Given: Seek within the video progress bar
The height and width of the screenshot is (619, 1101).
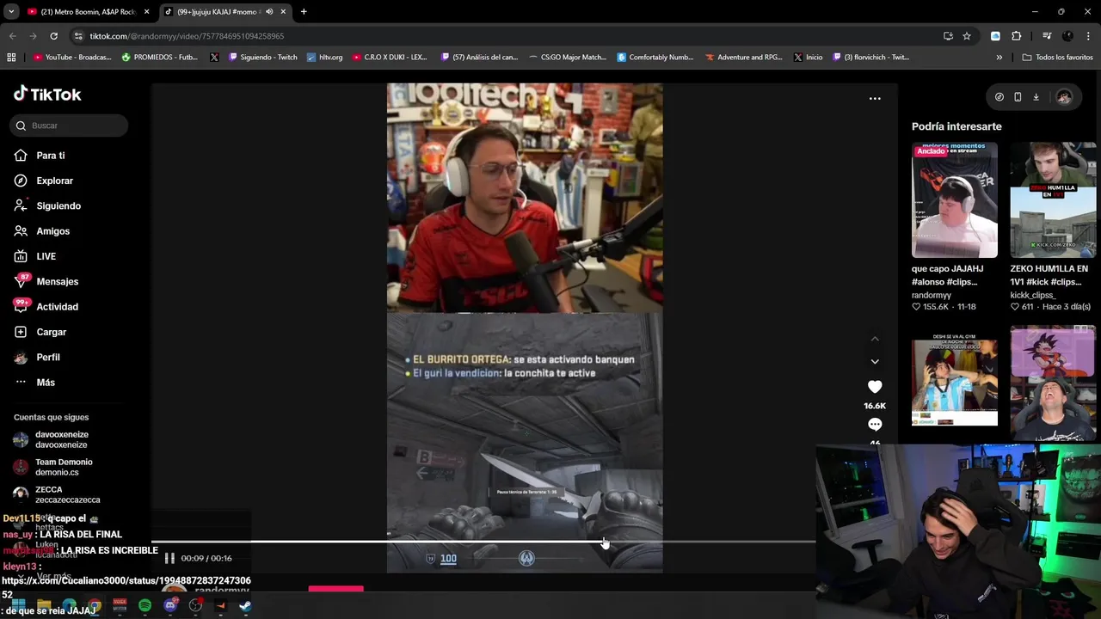Looking at the screenshot, I should [483, 542].
